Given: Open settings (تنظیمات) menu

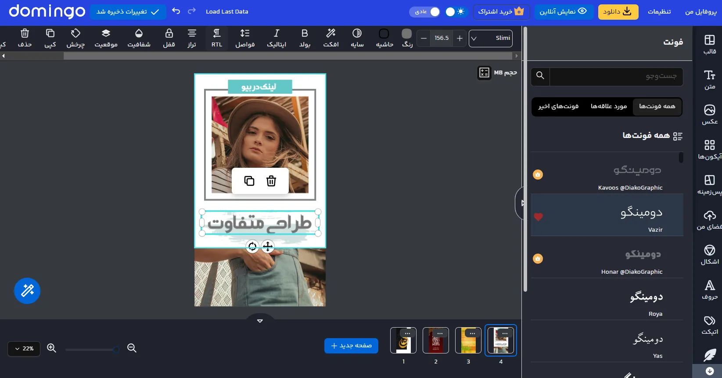Looking at the screenshot, I should 659,12.
